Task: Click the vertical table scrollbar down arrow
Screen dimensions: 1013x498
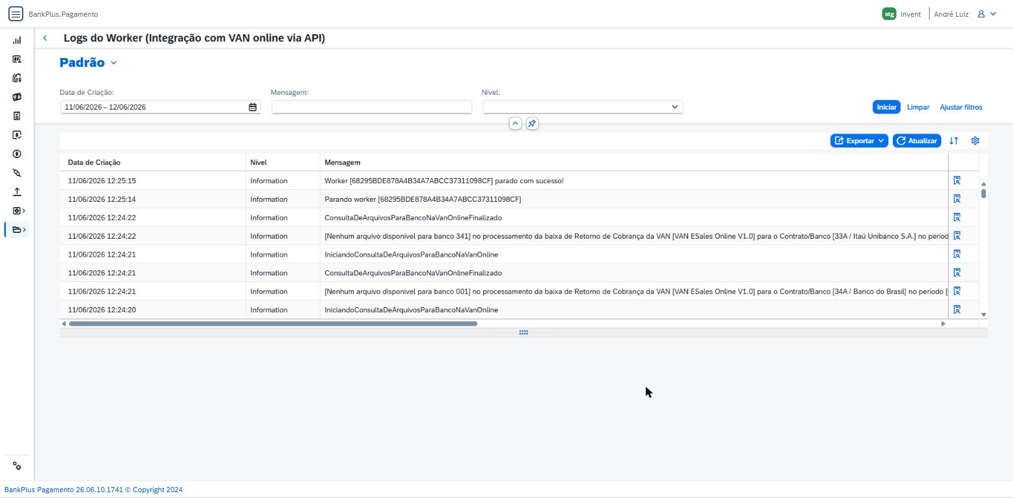Action: click(x=983, y=315)
